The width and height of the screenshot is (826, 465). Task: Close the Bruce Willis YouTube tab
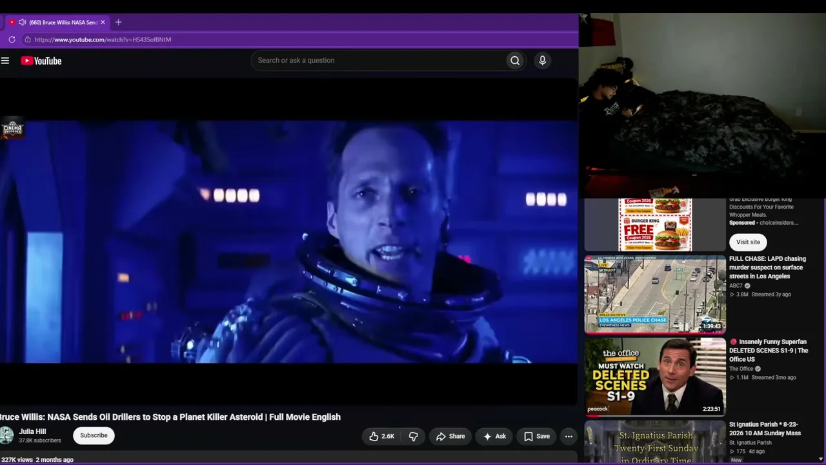tap(102, 22)
